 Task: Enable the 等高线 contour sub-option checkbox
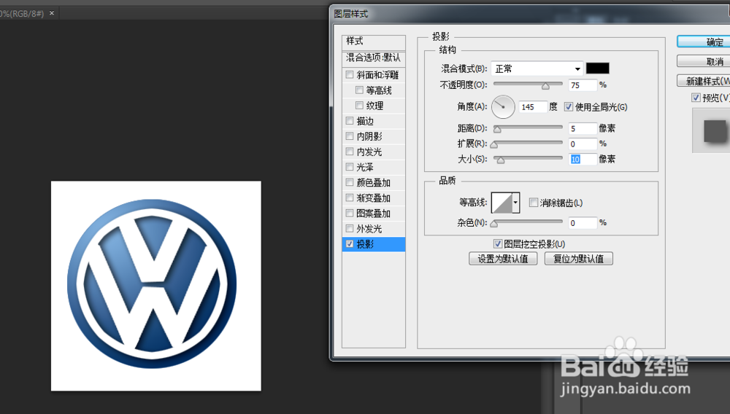coord(359,90)
